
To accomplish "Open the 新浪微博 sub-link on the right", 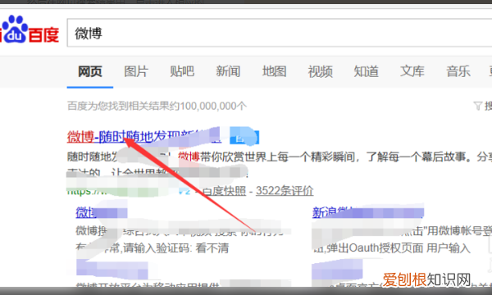I will click(x=367, y=212).
